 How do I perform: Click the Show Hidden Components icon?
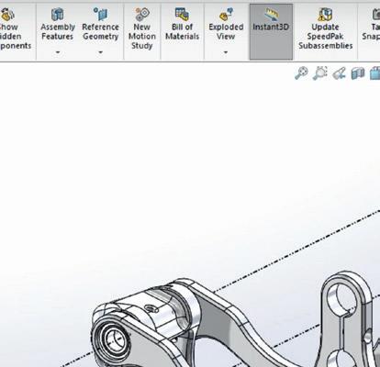(8, 15)
